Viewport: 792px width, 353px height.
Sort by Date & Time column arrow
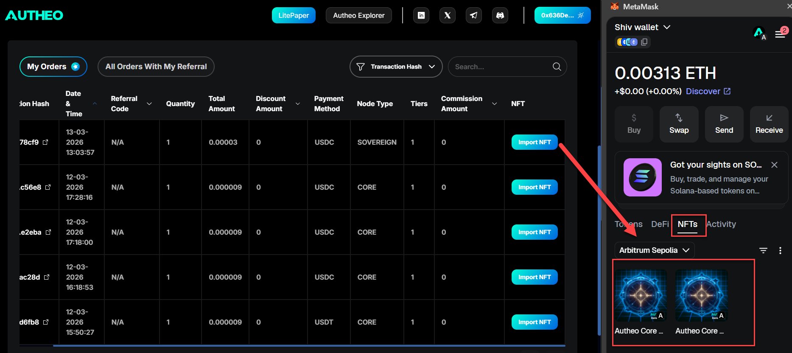click(95, 104)
